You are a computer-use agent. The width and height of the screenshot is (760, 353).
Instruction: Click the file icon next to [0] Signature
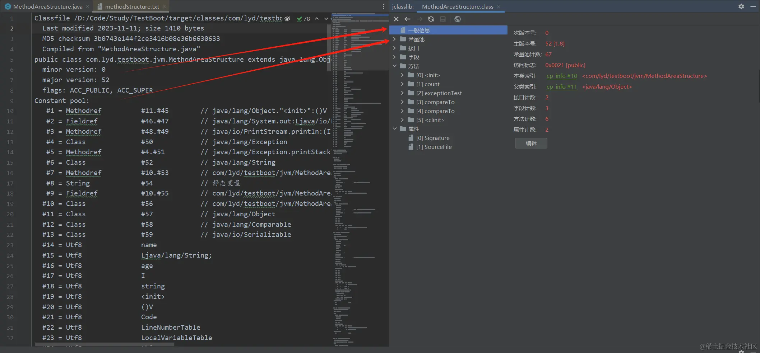(x=411, y=138)
